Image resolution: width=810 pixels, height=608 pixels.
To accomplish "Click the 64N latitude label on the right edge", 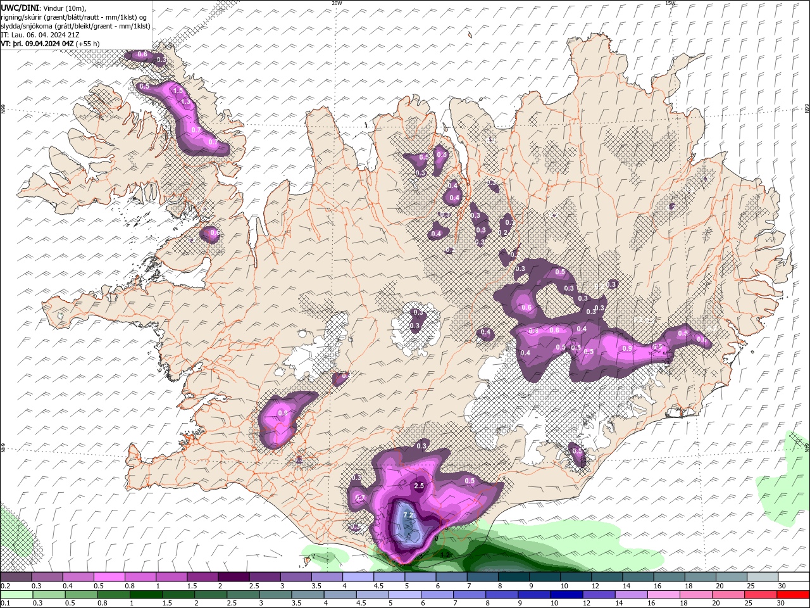I will (x=807, y=447).
